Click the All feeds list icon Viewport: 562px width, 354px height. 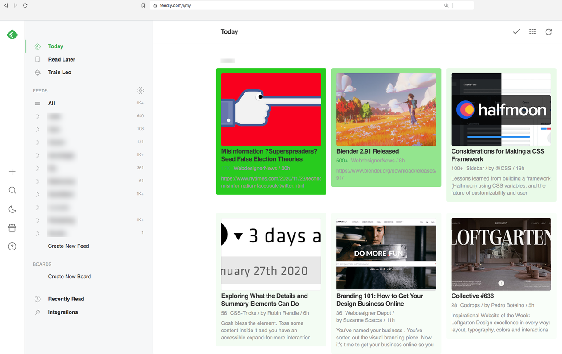point(38,104)
